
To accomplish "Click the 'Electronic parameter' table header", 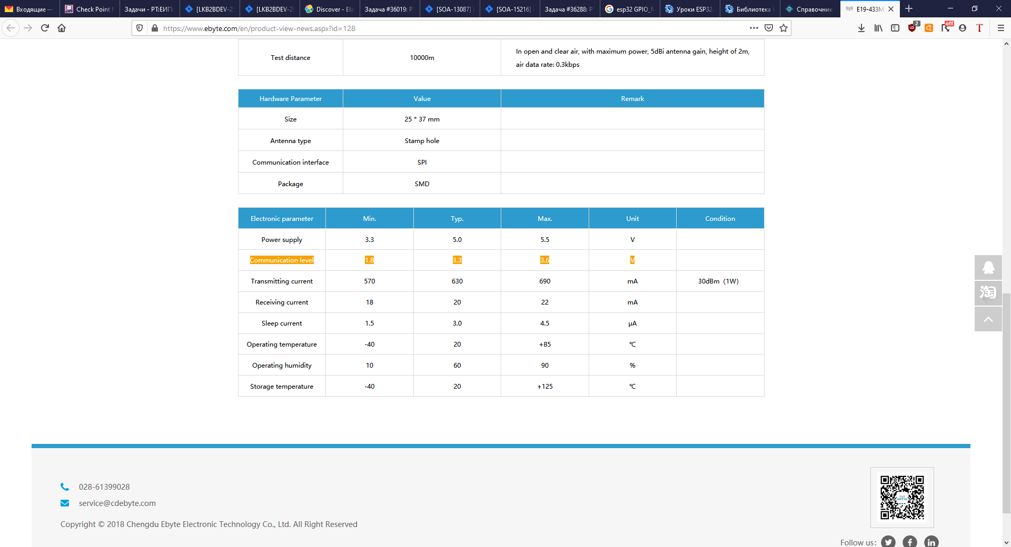I will tap(282, 219).
